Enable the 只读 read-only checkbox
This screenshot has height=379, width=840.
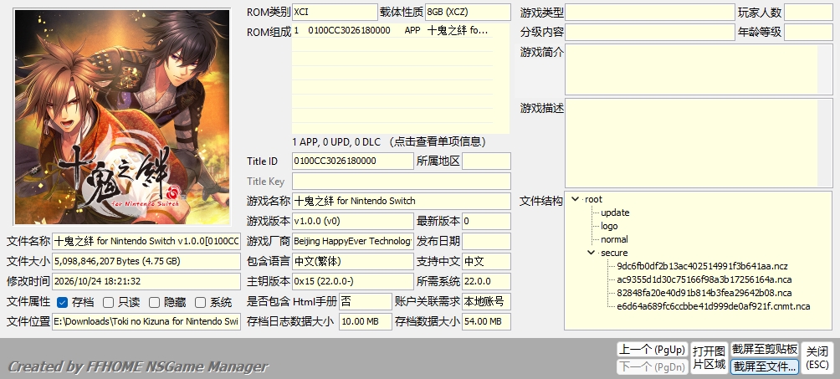point(108,302)
